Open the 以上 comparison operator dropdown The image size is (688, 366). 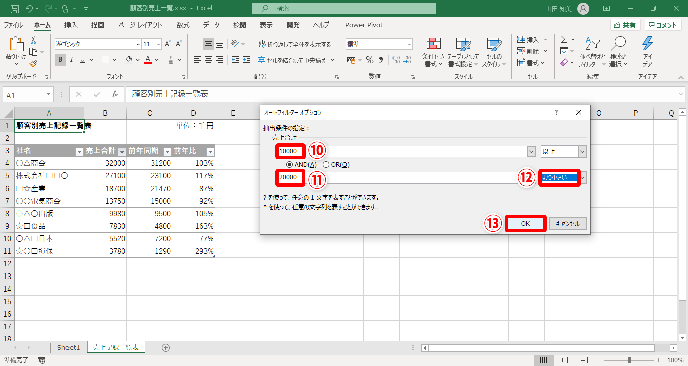click(x=582, y=151)
